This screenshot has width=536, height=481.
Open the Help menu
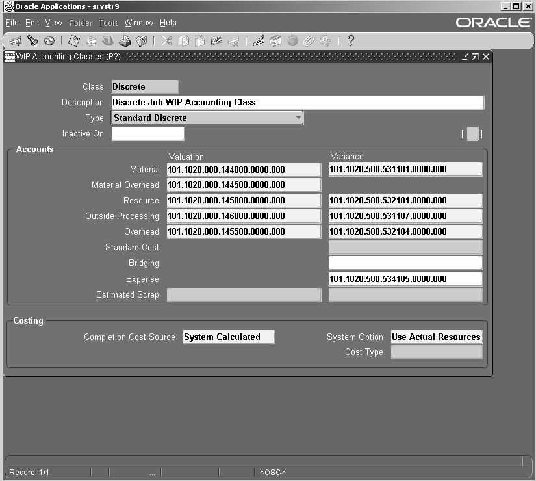point(168,23)
